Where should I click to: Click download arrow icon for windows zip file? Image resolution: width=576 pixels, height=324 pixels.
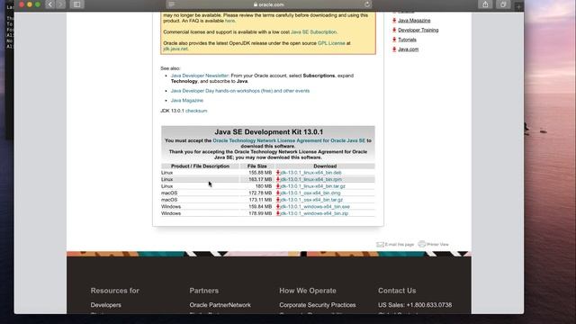(278, 213)
